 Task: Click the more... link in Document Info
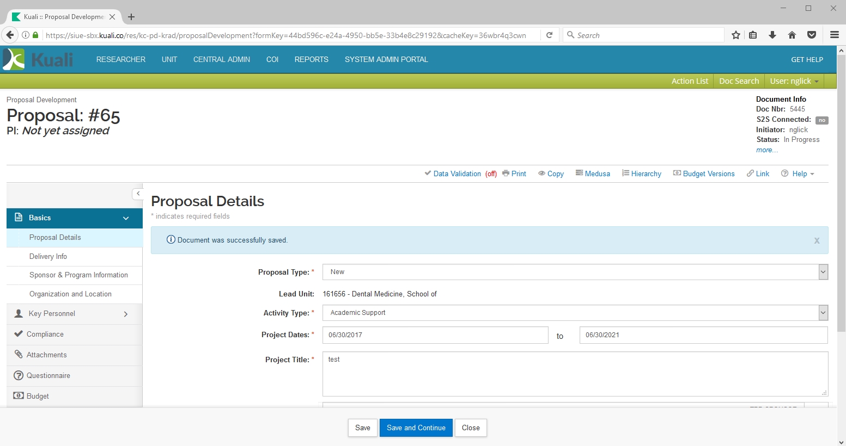pyautogui.click(x=766, y=150)
